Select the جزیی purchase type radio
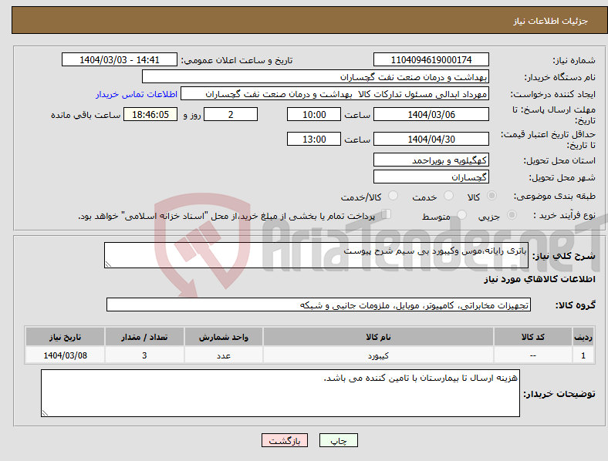The image size is (608, 461). (x=512, y=214)
